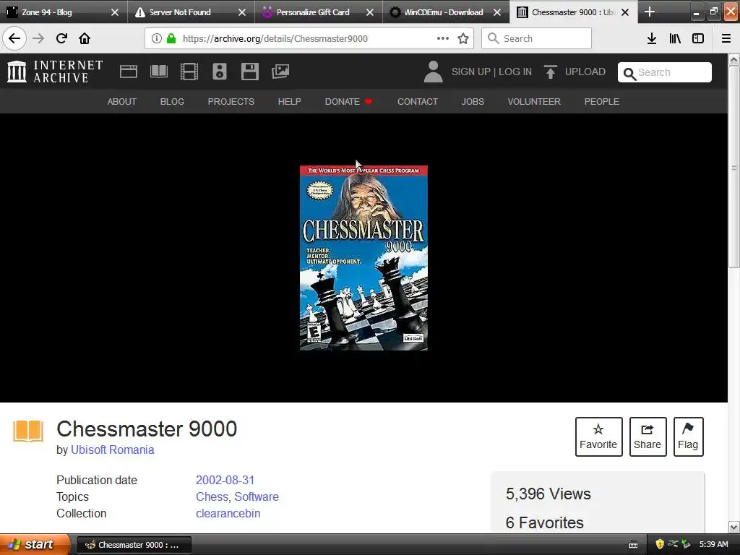Show site information icon in address bar
The width and height of the screenshot is (740, 555).
157,38
